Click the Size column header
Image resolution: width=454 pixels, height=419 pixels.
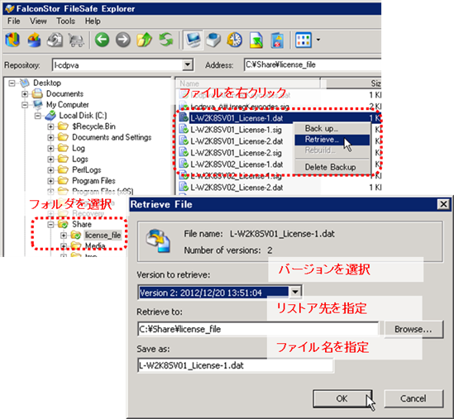tap(353, 83)
